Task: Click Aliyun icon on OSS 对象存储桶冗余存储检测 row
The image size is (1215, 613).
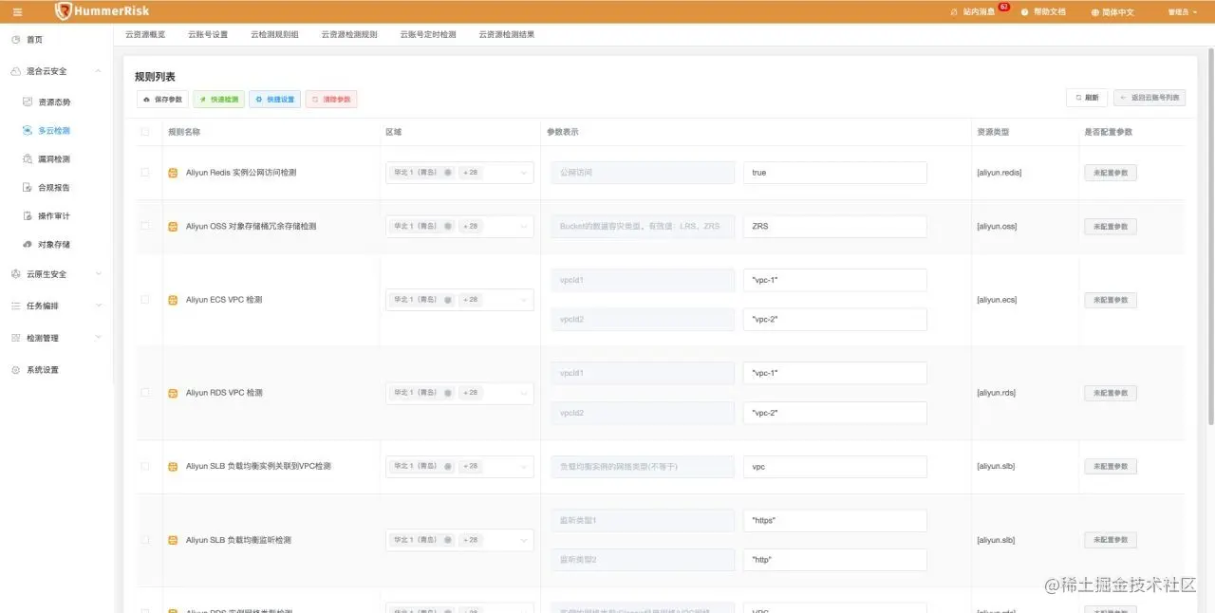Action: tap(173, 226)
